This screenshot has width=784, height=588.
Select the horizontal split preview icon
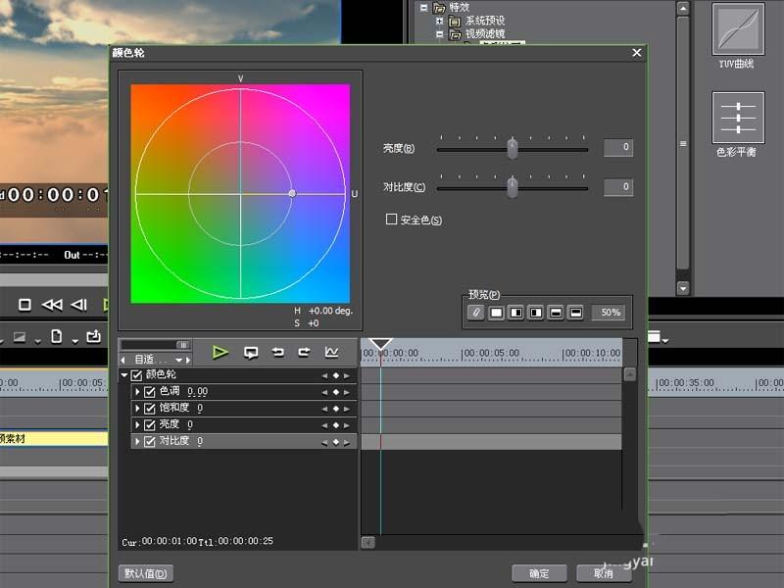554,312
